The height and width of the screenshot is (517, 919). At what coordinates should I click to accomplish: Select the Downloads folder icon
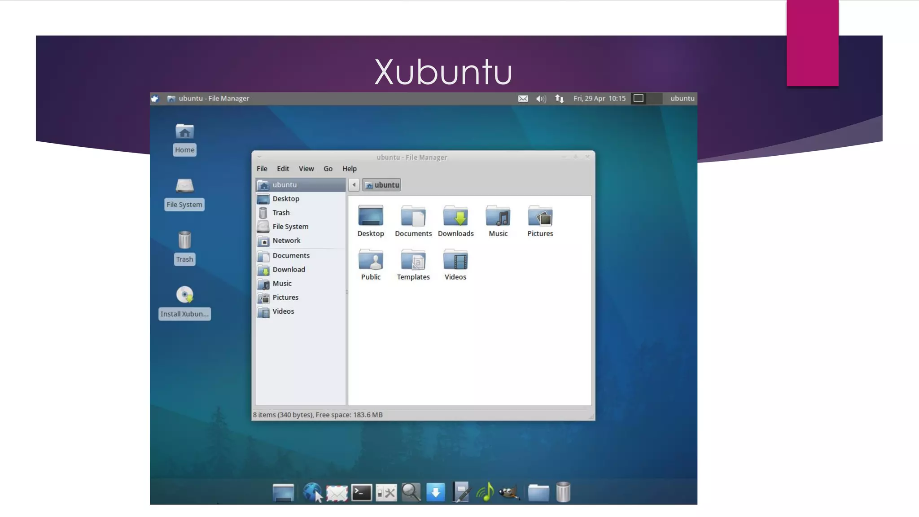click(455, 221)
